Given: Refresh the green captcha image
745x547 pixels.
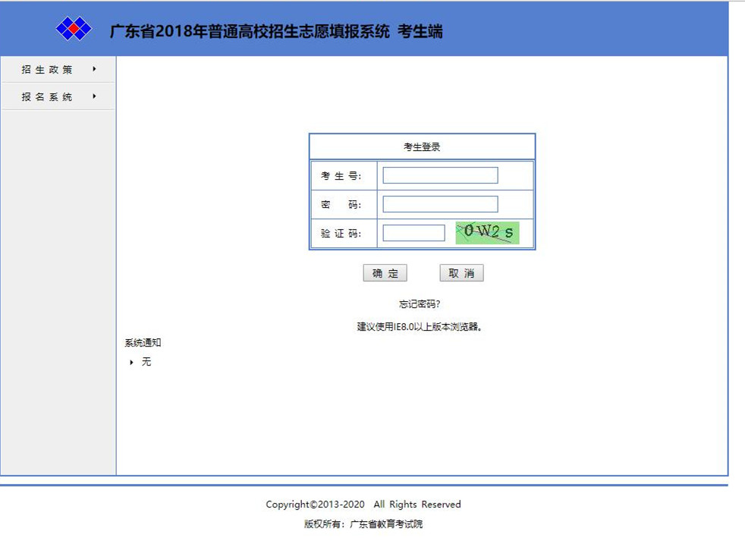Looking at the screenshot, I should [x=487, y=232].
